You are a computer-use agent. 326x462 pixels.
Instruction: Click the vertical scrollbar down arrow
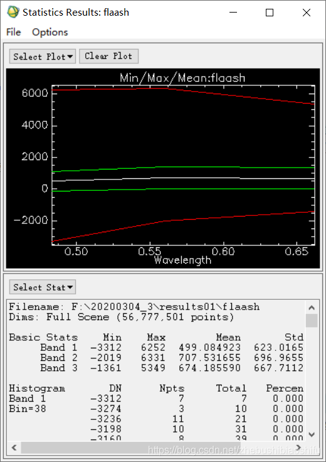click(312, 434)
